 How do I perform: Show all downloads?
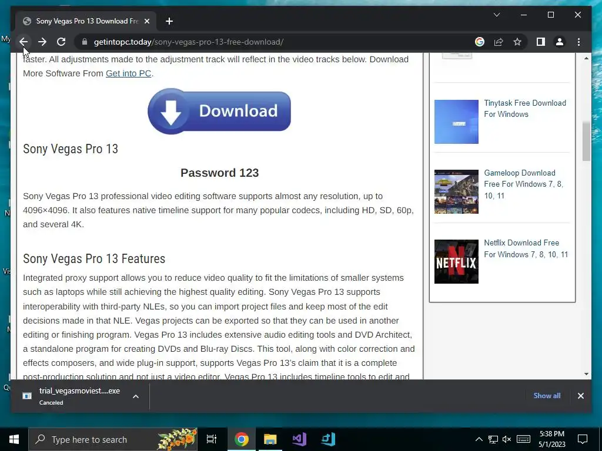tap(547, 396)
